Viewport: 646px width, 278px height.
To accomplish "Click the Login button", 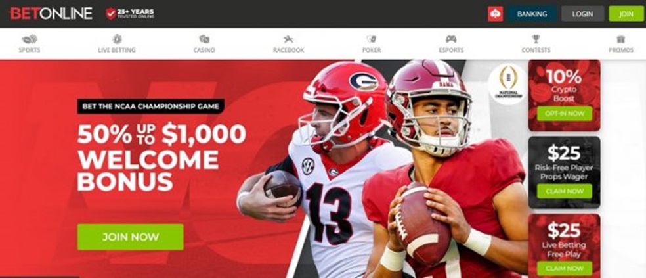I will (x=582, y=14).
